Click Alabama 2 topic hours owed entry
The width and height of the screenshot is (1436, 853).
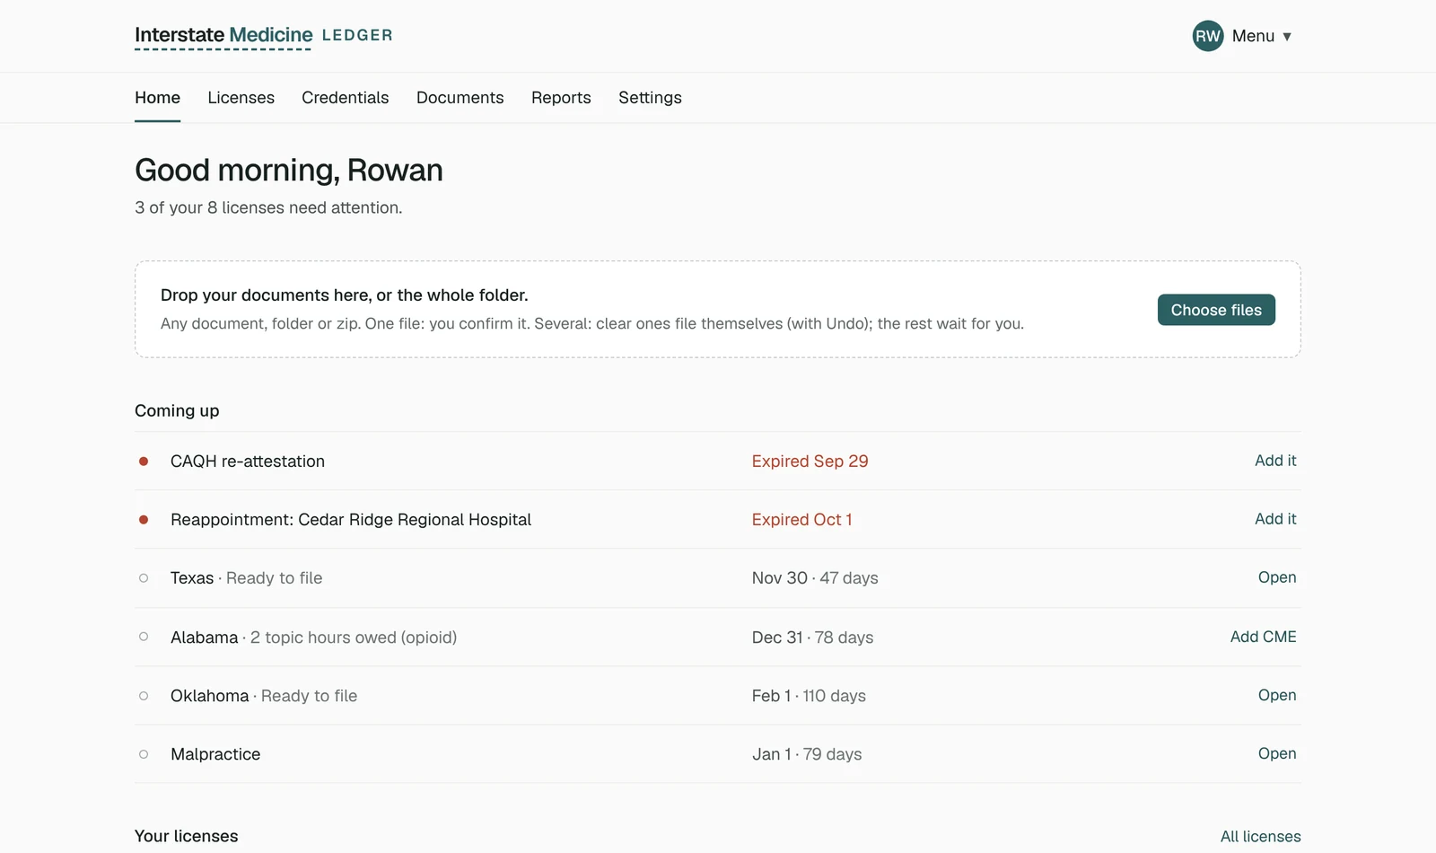(x=313, y=638)
